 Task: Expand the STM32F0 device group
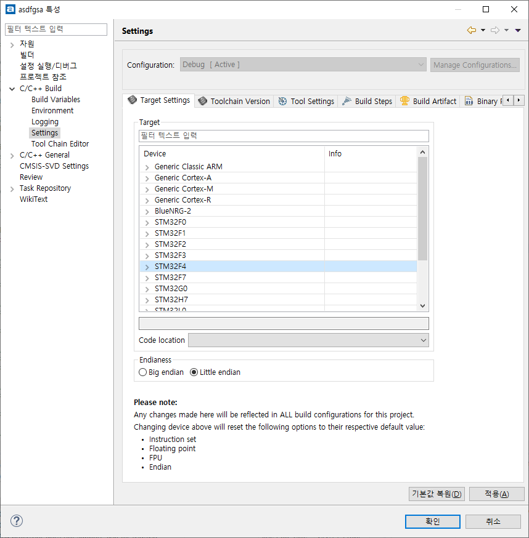[147, 223]
